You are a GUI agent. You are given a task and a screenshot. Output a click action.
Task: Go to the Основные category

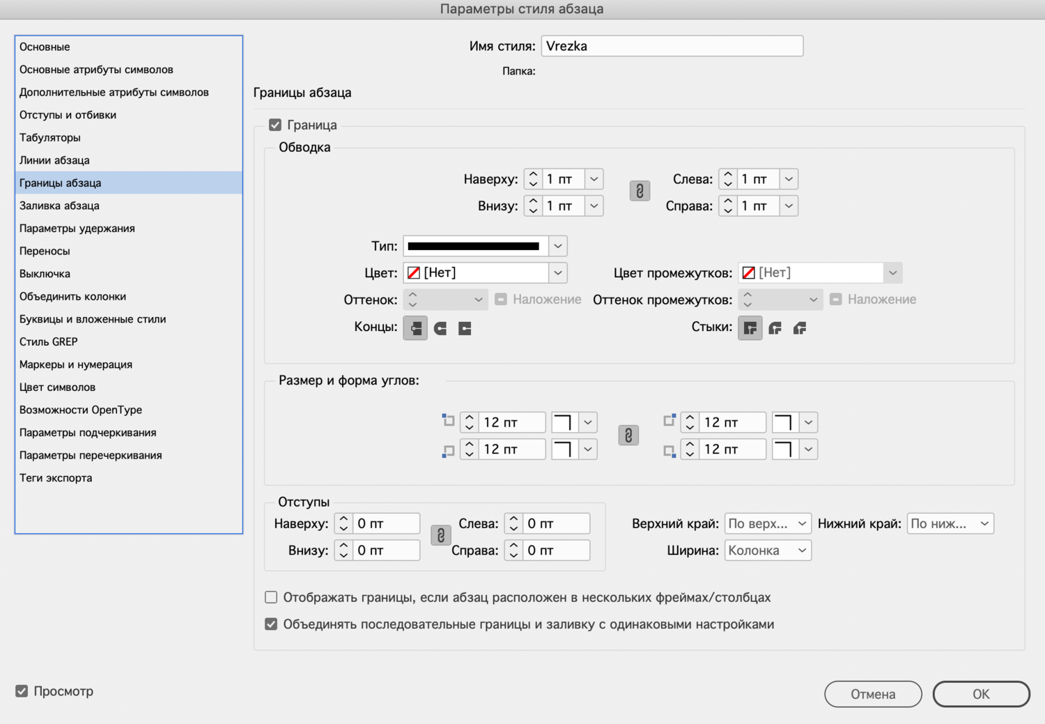click(129, 47)
